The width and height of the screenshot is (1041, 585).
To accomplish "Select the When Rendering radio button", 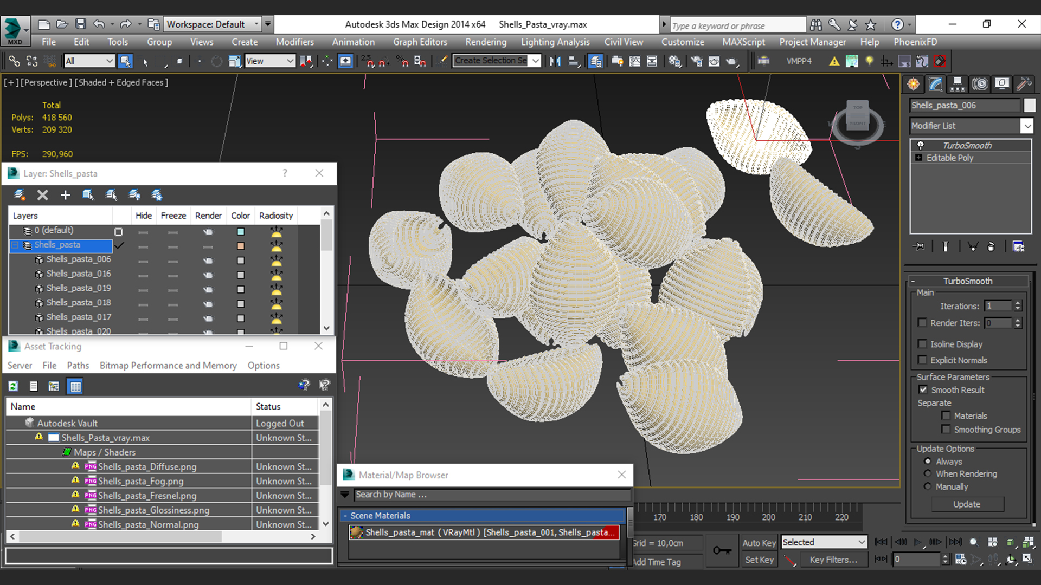I will point(928,473).
